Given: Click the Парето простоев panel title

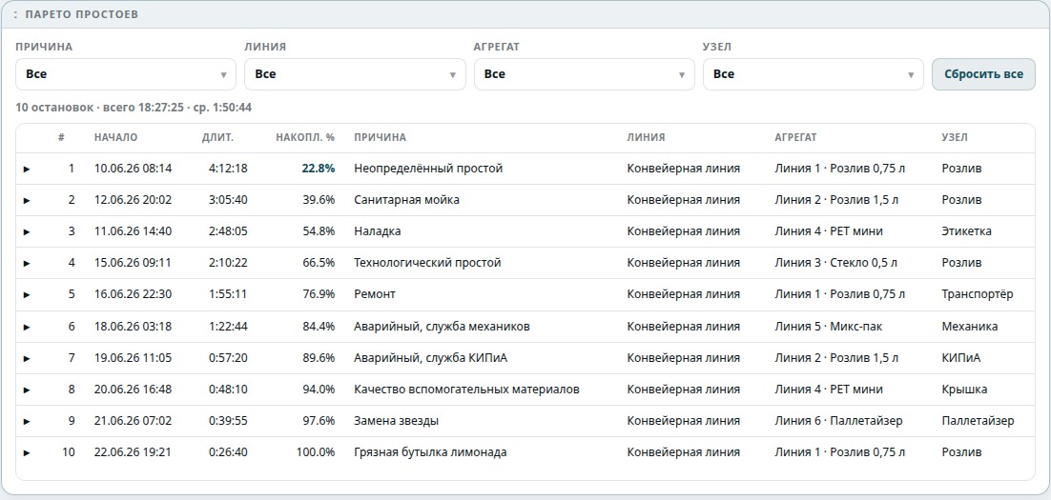Looking at the screenshot, I should tap(82, 14).
